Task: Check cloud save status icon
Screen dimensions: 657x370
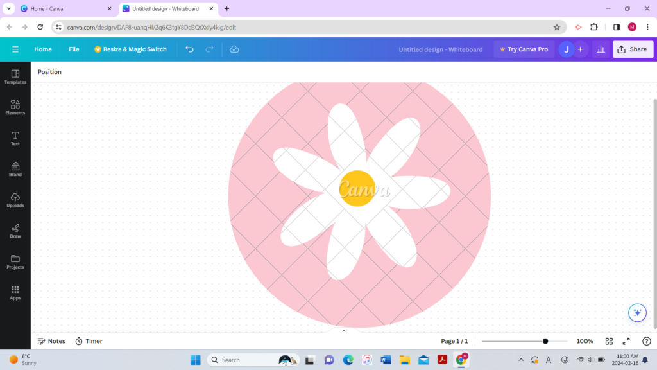Action: tap(234, 49)
